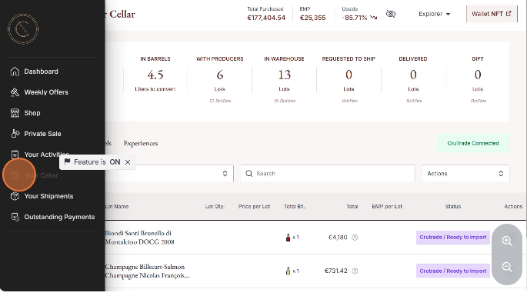527x296 pixels.
Task: Open the Actions dropdown
Action: pos(465,174)
